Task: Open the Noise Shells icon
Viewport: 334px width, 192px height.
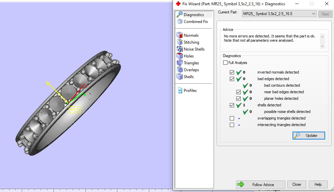Action: tap(180, 49)
